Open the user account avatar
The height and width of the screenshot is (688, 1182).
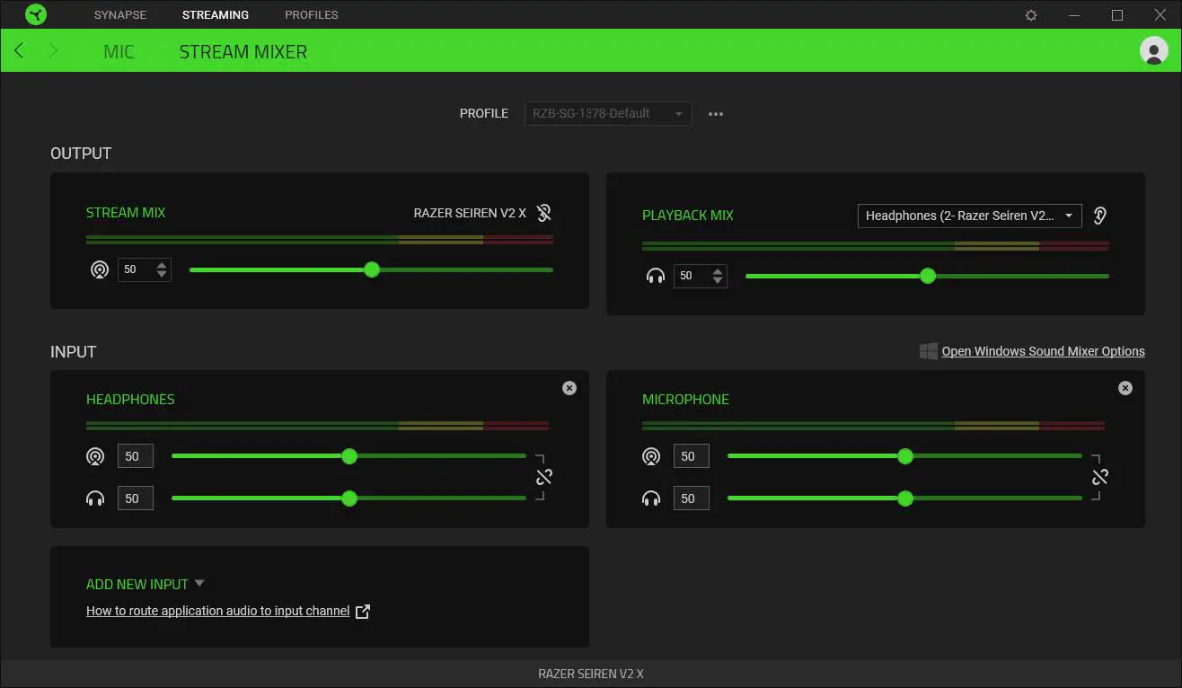point(1153,50)
